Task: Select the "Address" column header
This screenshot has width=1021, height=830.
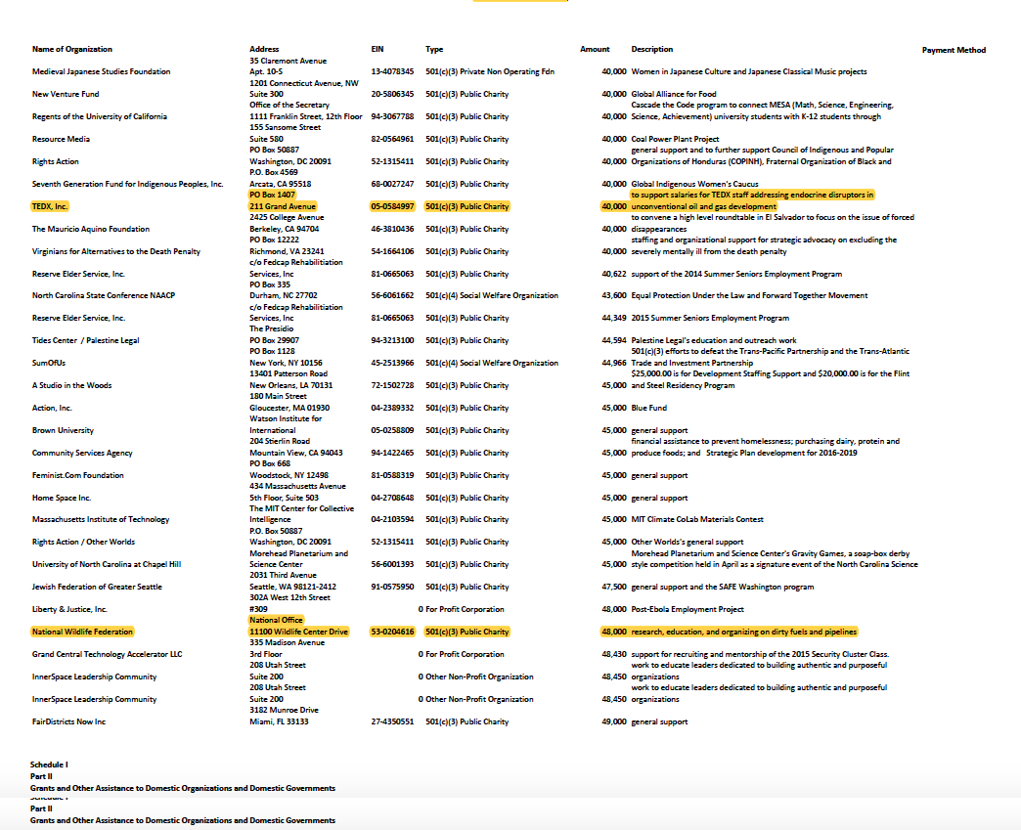Action: 264,49
